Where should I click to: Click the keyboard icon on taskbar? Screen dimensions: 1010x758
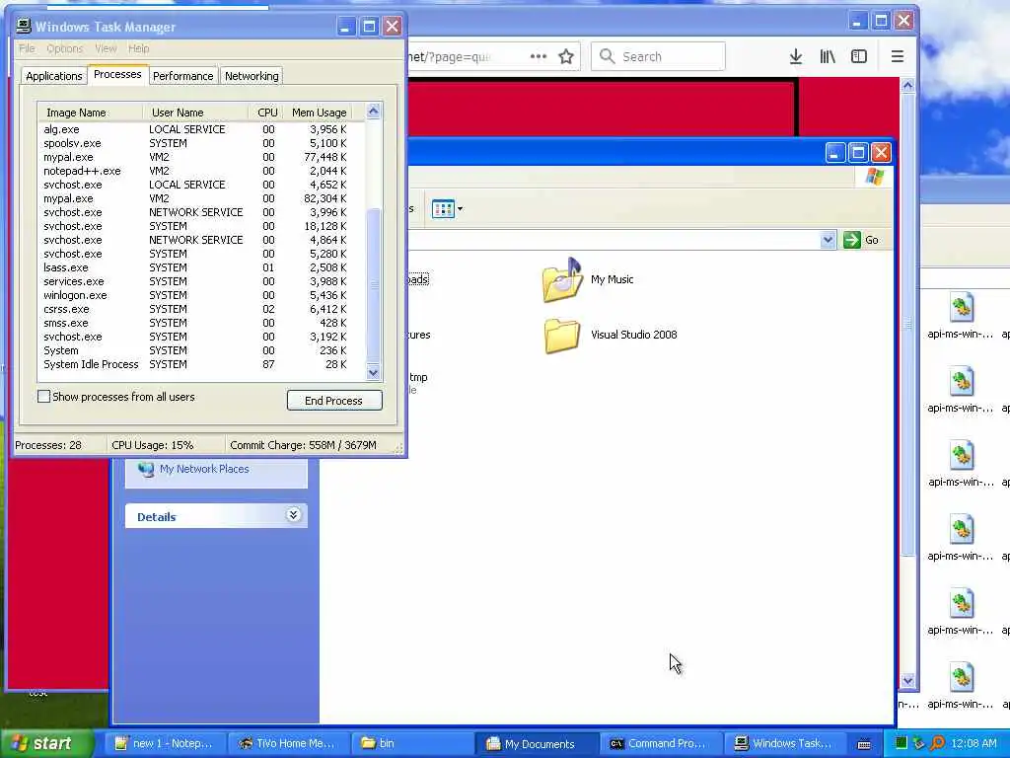[864, 744]
